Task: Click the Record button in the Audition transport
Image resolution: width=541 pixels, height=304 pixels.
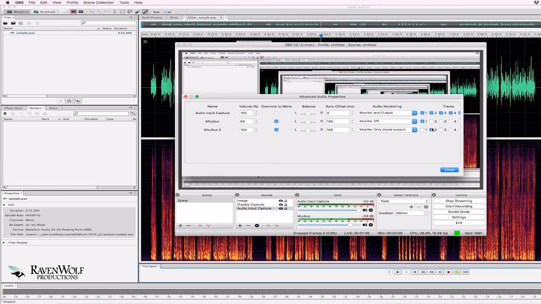Action: [448, 272]
